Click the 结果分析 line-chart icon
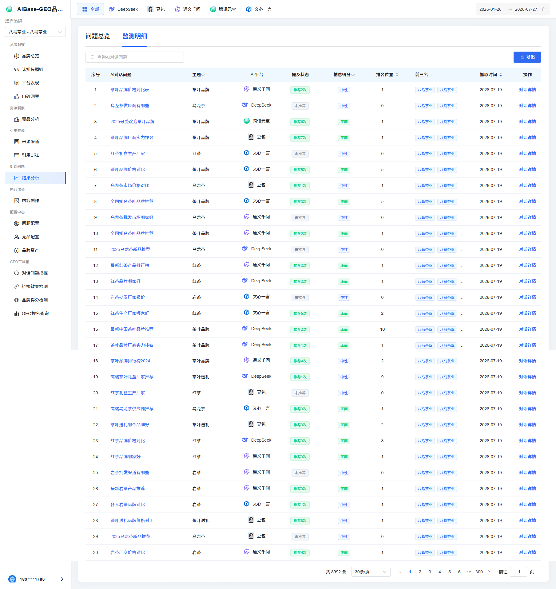The image size is (556, 589). point(17,178)
